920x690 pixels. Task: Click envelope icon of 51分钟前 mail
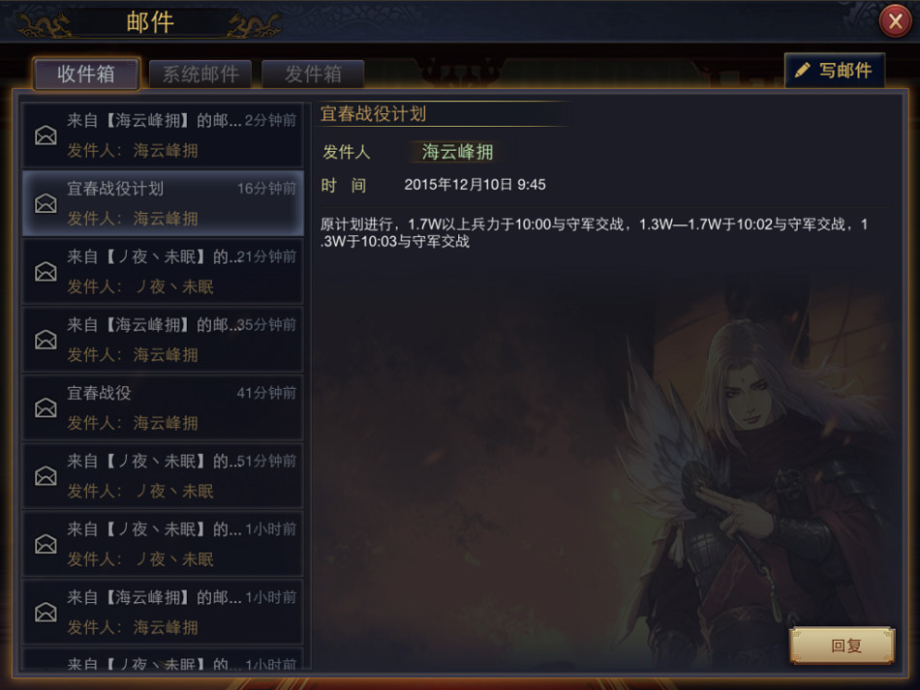click(46, 475)
